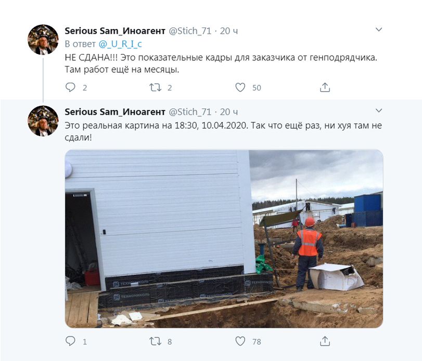Viewport: 422px width, 361px height.
Task: Open Serious Sam_Иноагент profile name in first tweet
Action: tap(115, 31)
